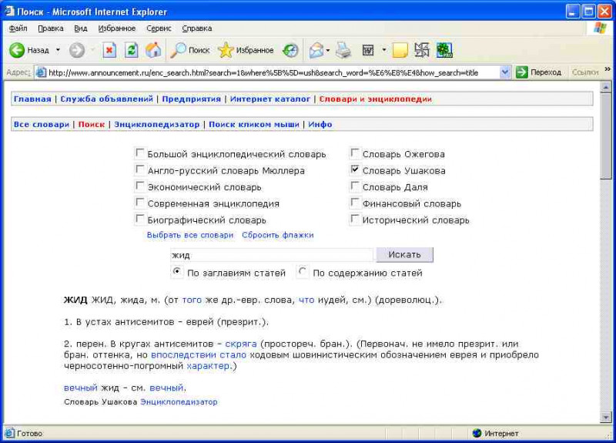Image resolution: width=616 pixels, height=443 pixels.
Task: Open the Главная navigation link
Action: [x=32, y=99]
